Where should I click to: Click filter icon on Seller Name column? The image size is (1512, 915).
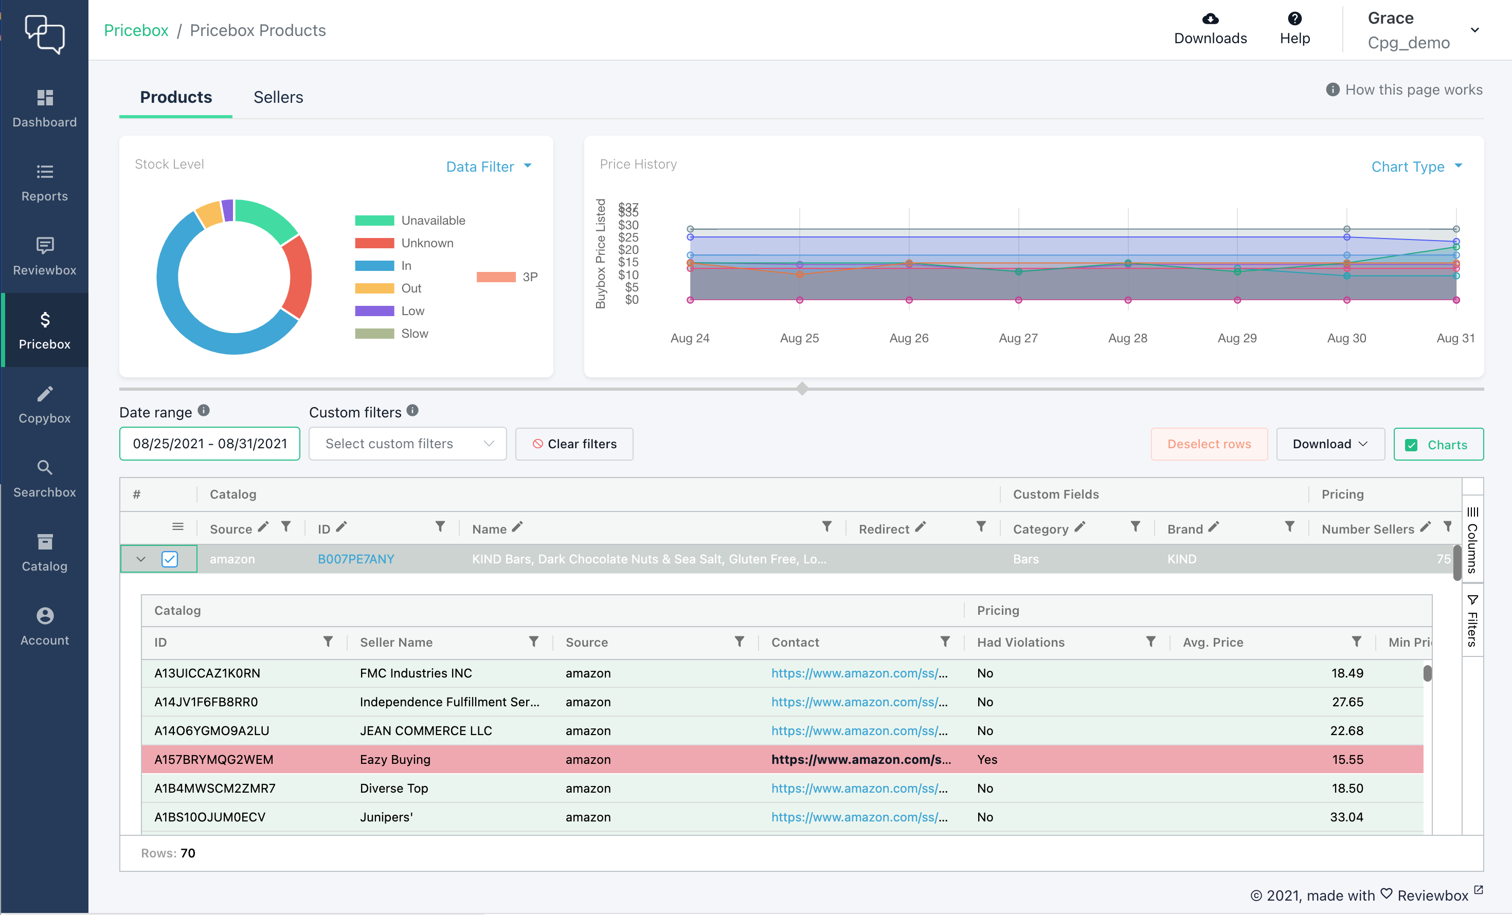coord(533,642)
